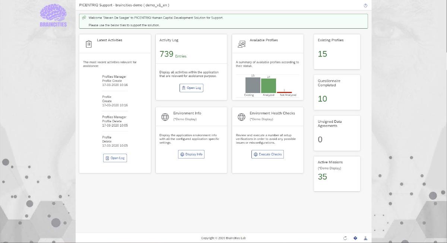Open the Questionnaire Completed tile
The width and height of the screenshot is (447, 243).
[337, 92]
